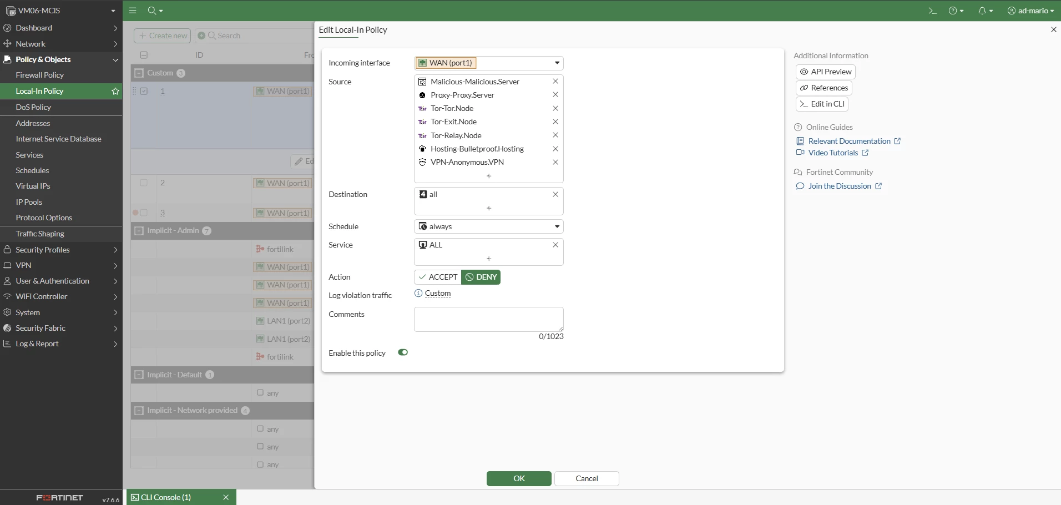Remove Tor-Tor.Node from Source
The image size is (1061, 505).
[555, 108]
